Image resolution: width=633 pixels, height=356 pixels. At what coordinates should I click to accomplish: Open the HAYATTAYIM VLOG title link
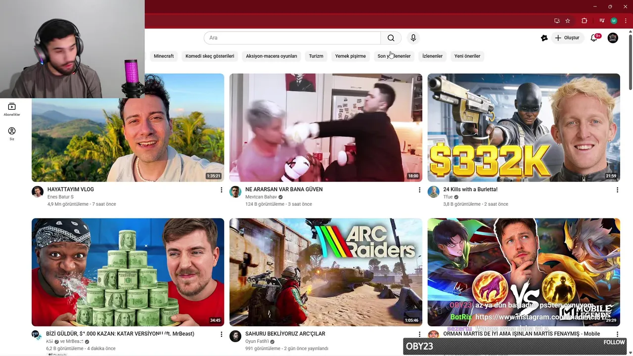click(x=71, y=189)
